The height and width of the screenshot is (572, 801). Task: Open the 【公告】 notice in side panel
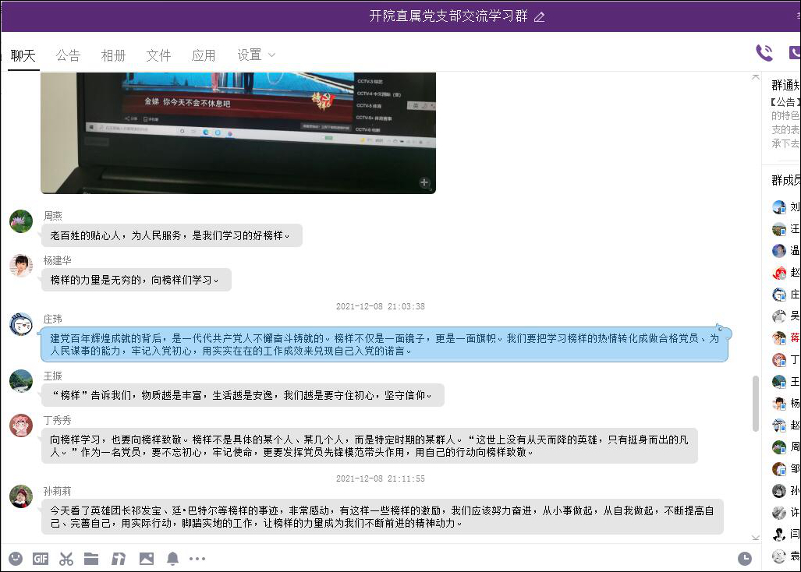coord(785,123)
